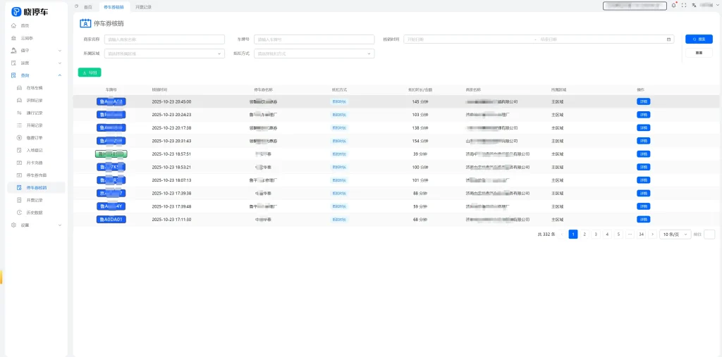Screen dimensions: 722x357
Task: Click the blue 搜索 search button
Action: (x=699, y=39)
